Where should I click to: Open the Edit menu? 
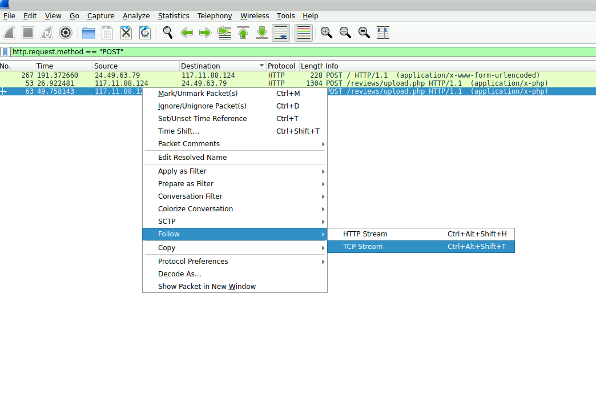(30, 16)
